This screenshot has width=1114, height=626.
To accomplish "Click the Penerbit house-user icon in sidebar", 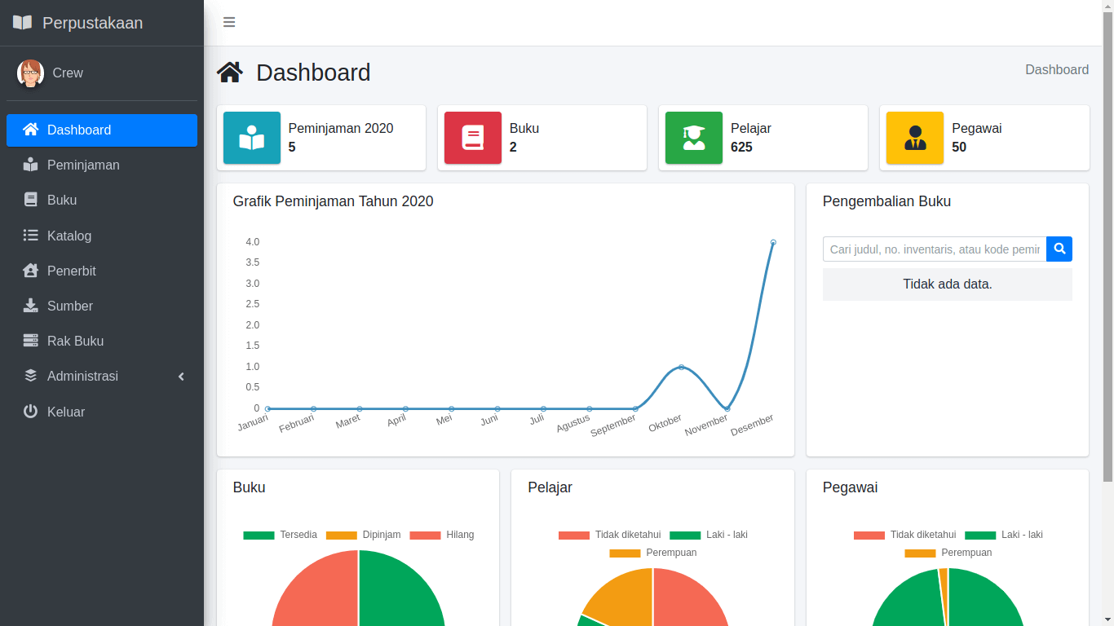I will [x=31, y=271].
